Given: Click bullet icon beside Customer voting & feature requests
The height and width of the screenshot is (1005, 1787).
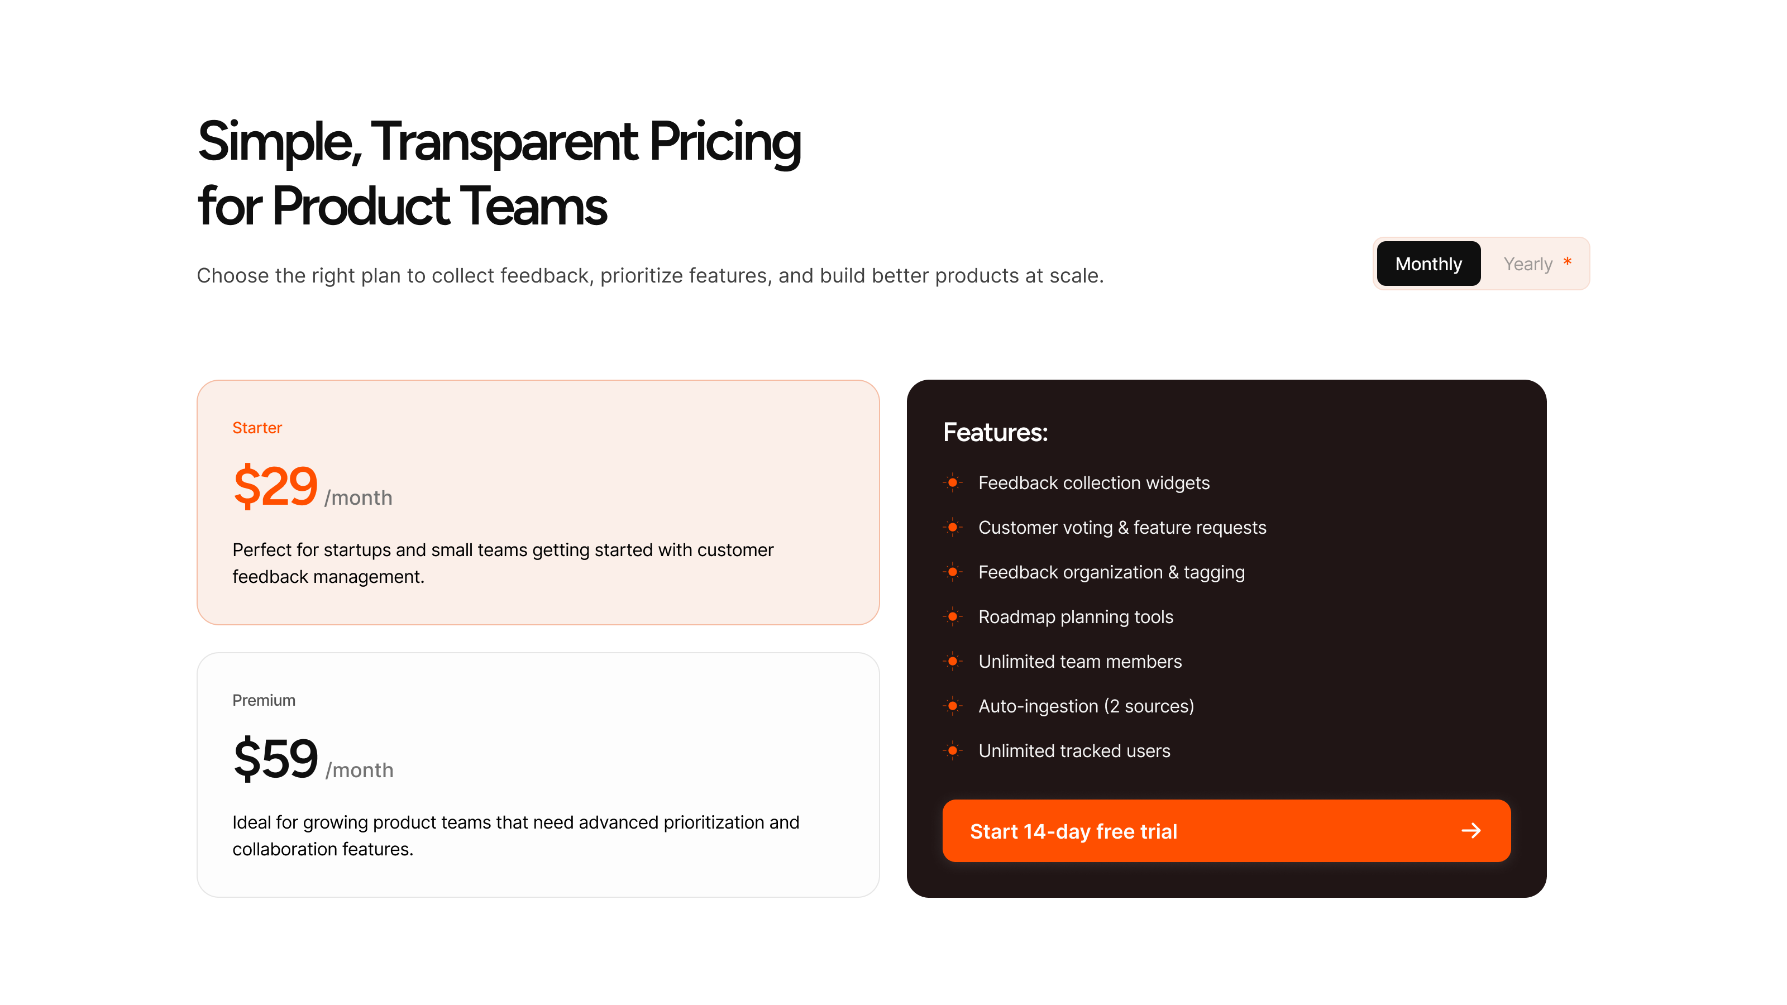Looking at the screenshot, I should click(953, 528).
